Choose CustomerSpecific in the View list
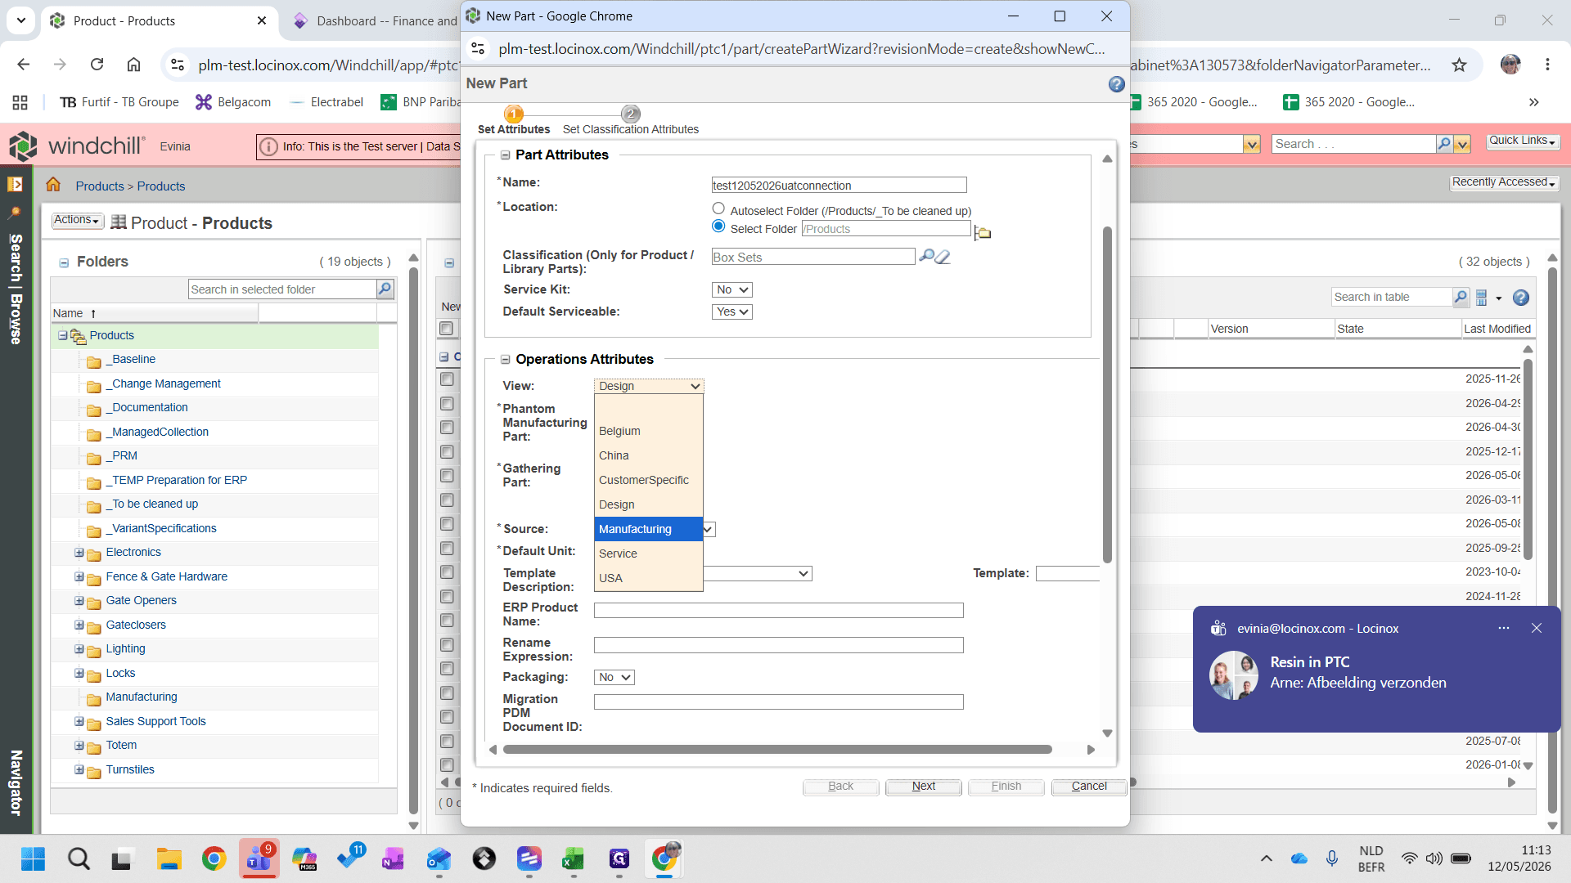1571x883 pixels. pos(648,480)
